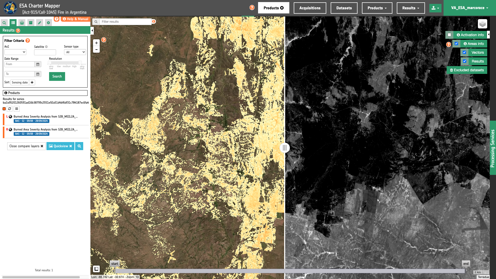Click the From date calendar icon

tap(38, 64)
